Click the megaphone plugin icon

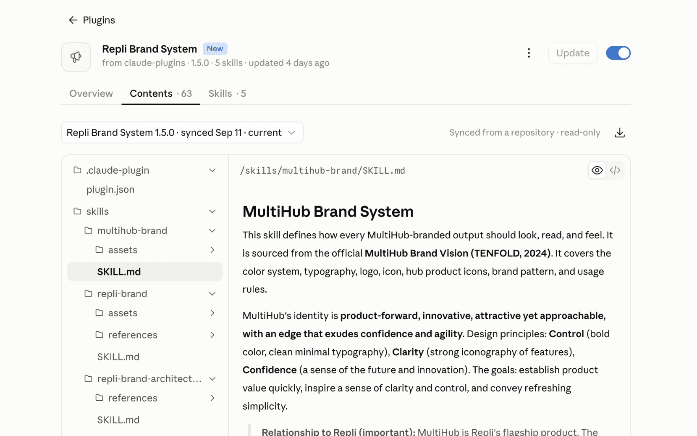click(x=76, y=57)
